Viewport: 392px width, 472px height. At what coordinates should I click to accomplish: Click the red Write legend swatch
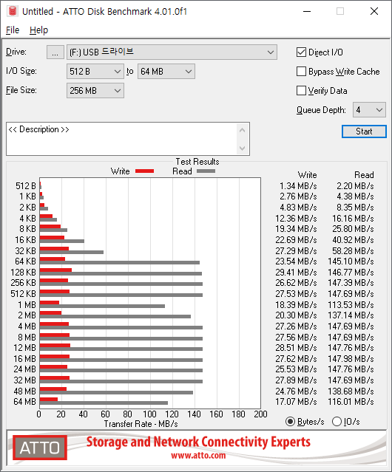(145, 171)
